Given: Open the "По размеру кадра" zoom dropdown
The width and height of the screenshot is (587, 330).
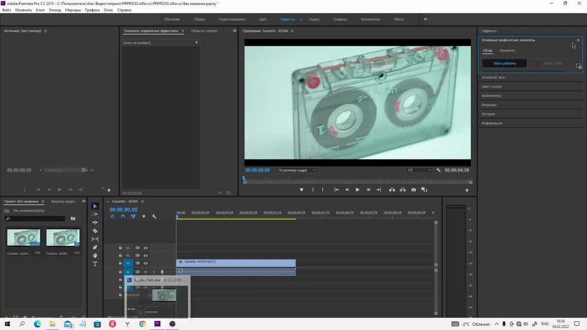Looking at the screenshot, I should 296,170.
